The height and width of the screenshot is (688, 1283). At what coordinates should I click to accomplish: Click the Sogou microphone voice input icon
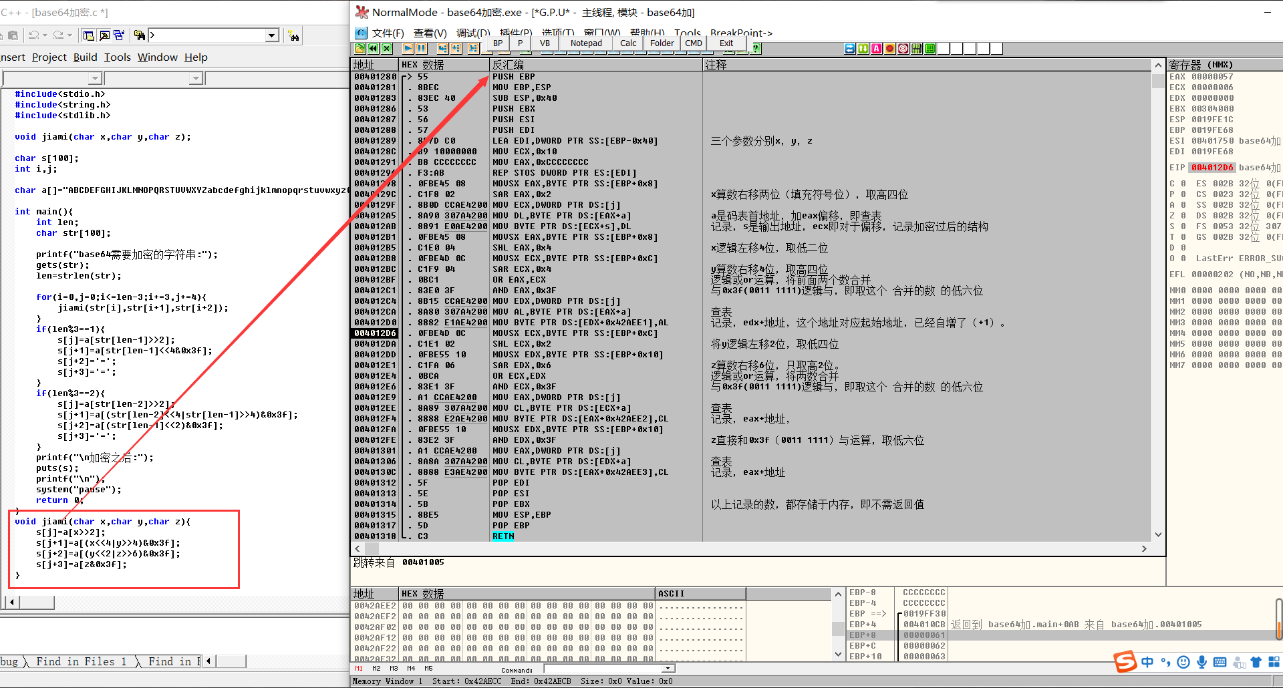[x=1201, y=662]
